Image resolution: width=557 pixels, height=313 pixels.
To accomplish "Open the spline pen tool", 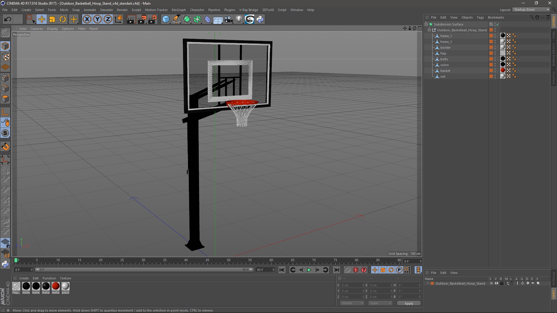I will click(176, 19).
